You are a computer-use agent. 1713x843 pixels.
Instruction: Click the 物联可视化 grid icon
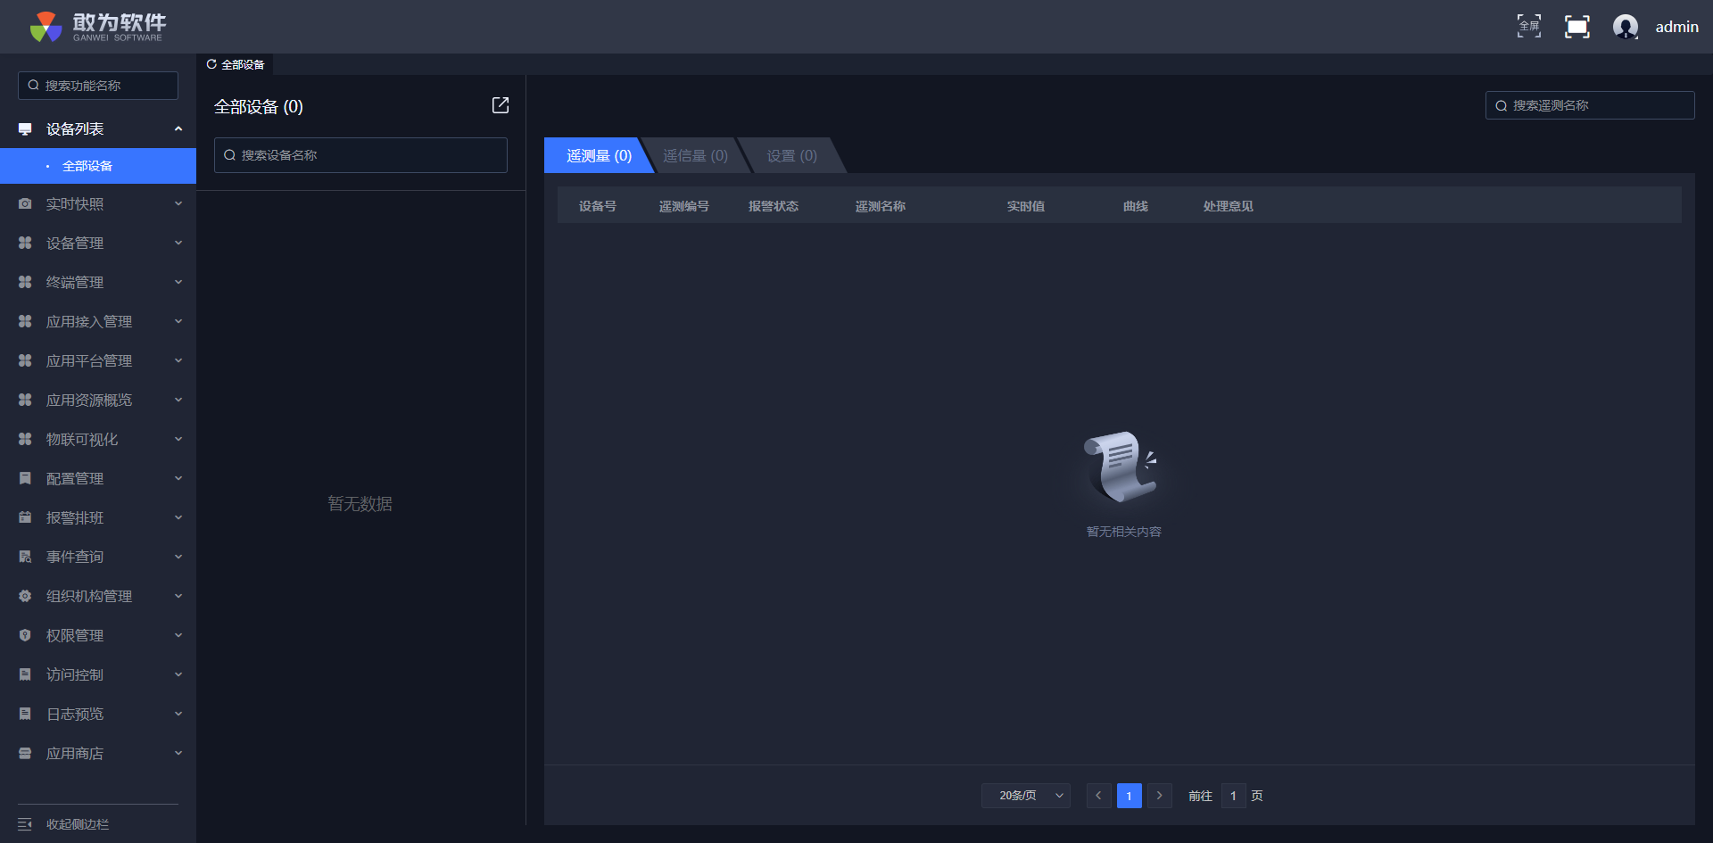[x=25, y=440]
